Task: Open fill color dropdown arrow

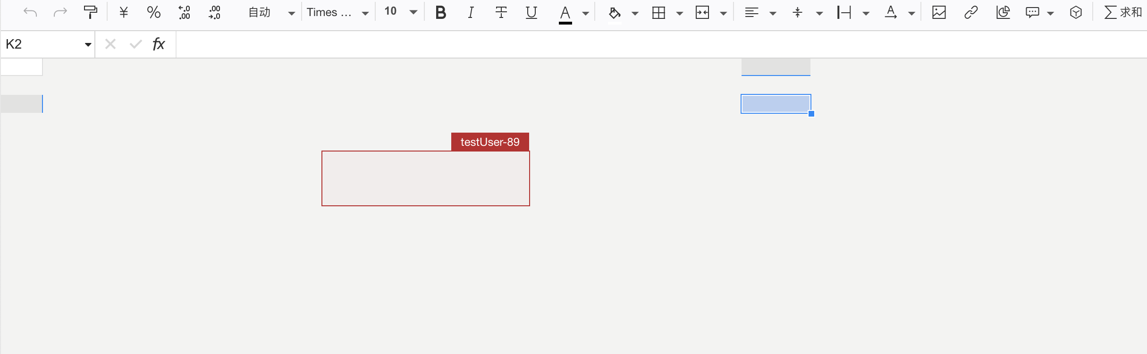Action: pos(635,13)
